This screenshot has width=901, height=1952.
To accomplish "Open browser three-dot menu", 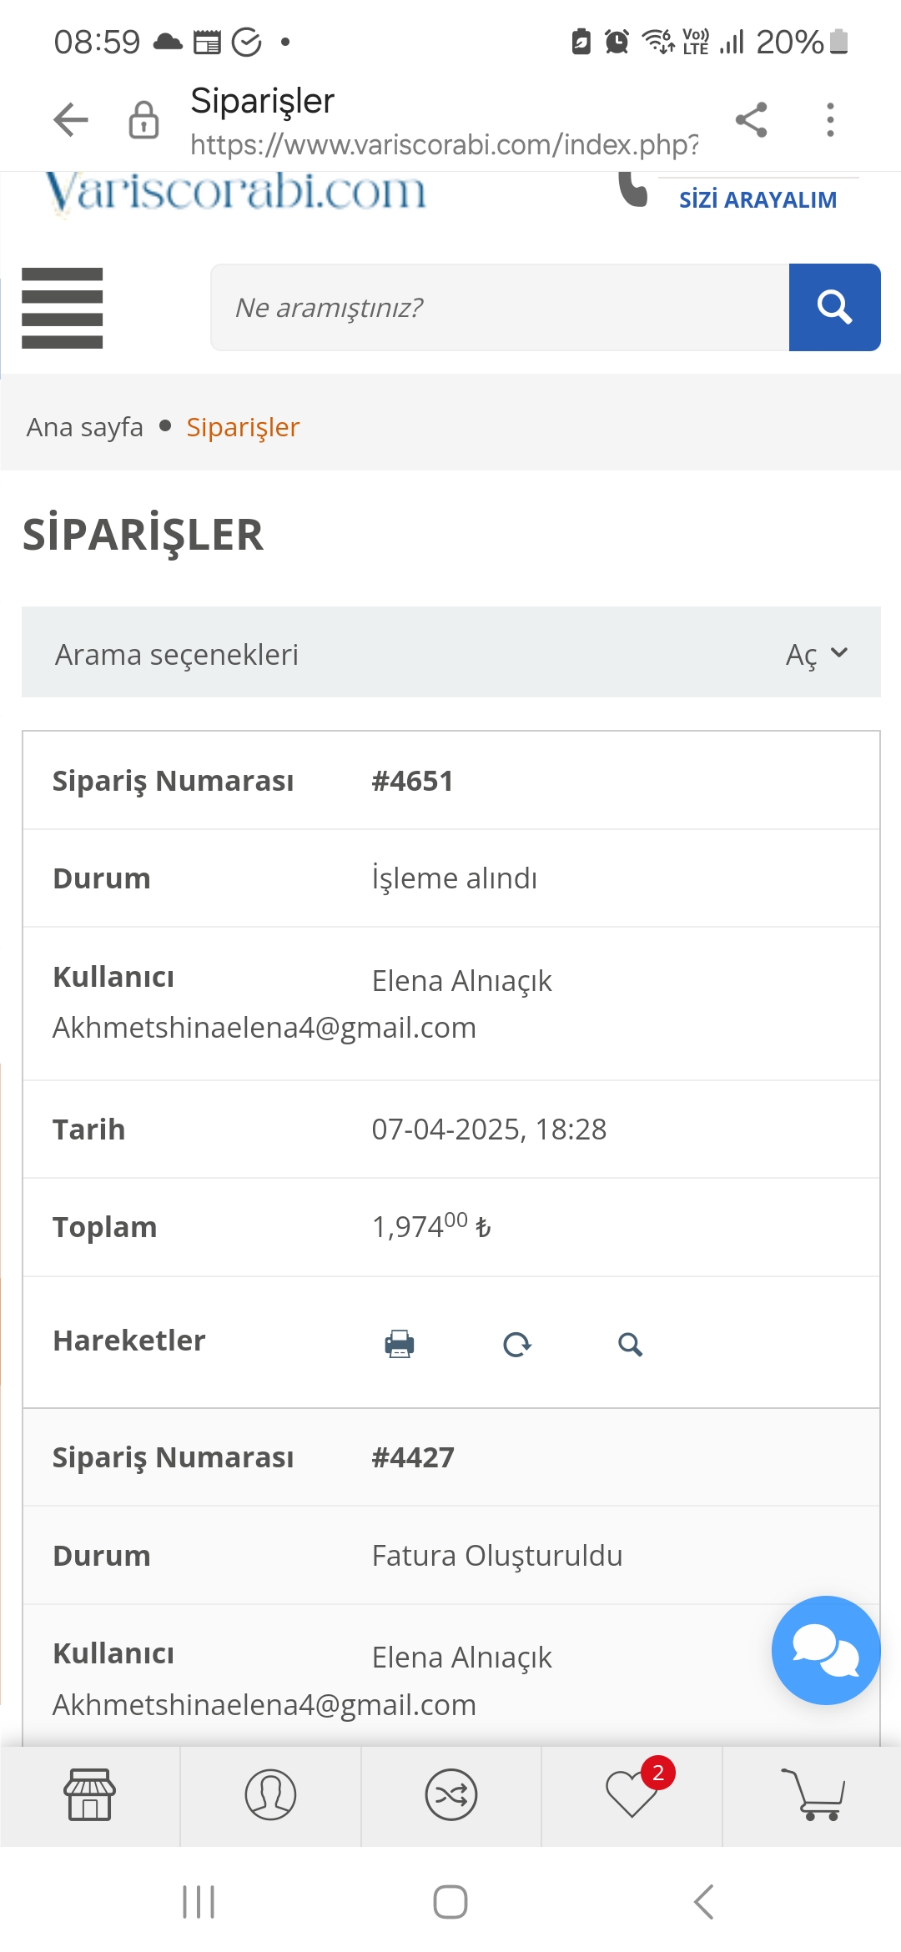I will 830,120.
